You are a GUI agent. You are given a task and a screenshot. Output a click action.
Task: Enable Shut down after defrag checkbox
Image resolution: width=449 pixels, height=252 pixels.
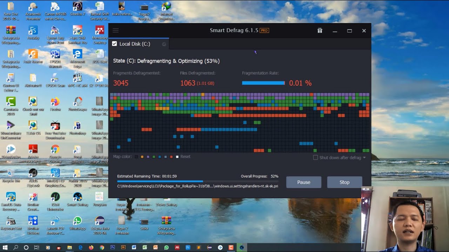[x=315, y=157]
